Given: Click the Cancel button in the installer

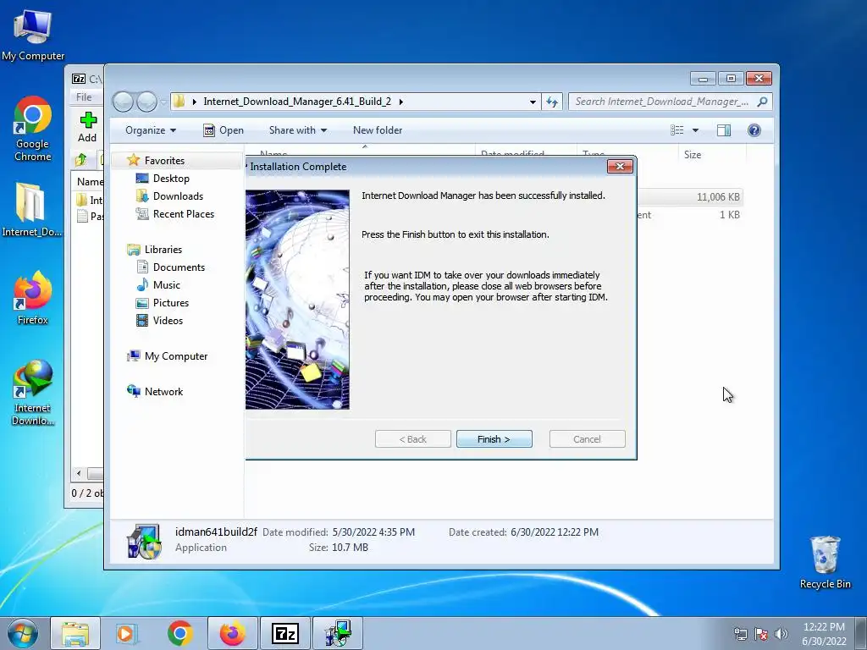Looking at the screenshot, I should point(588,439).
